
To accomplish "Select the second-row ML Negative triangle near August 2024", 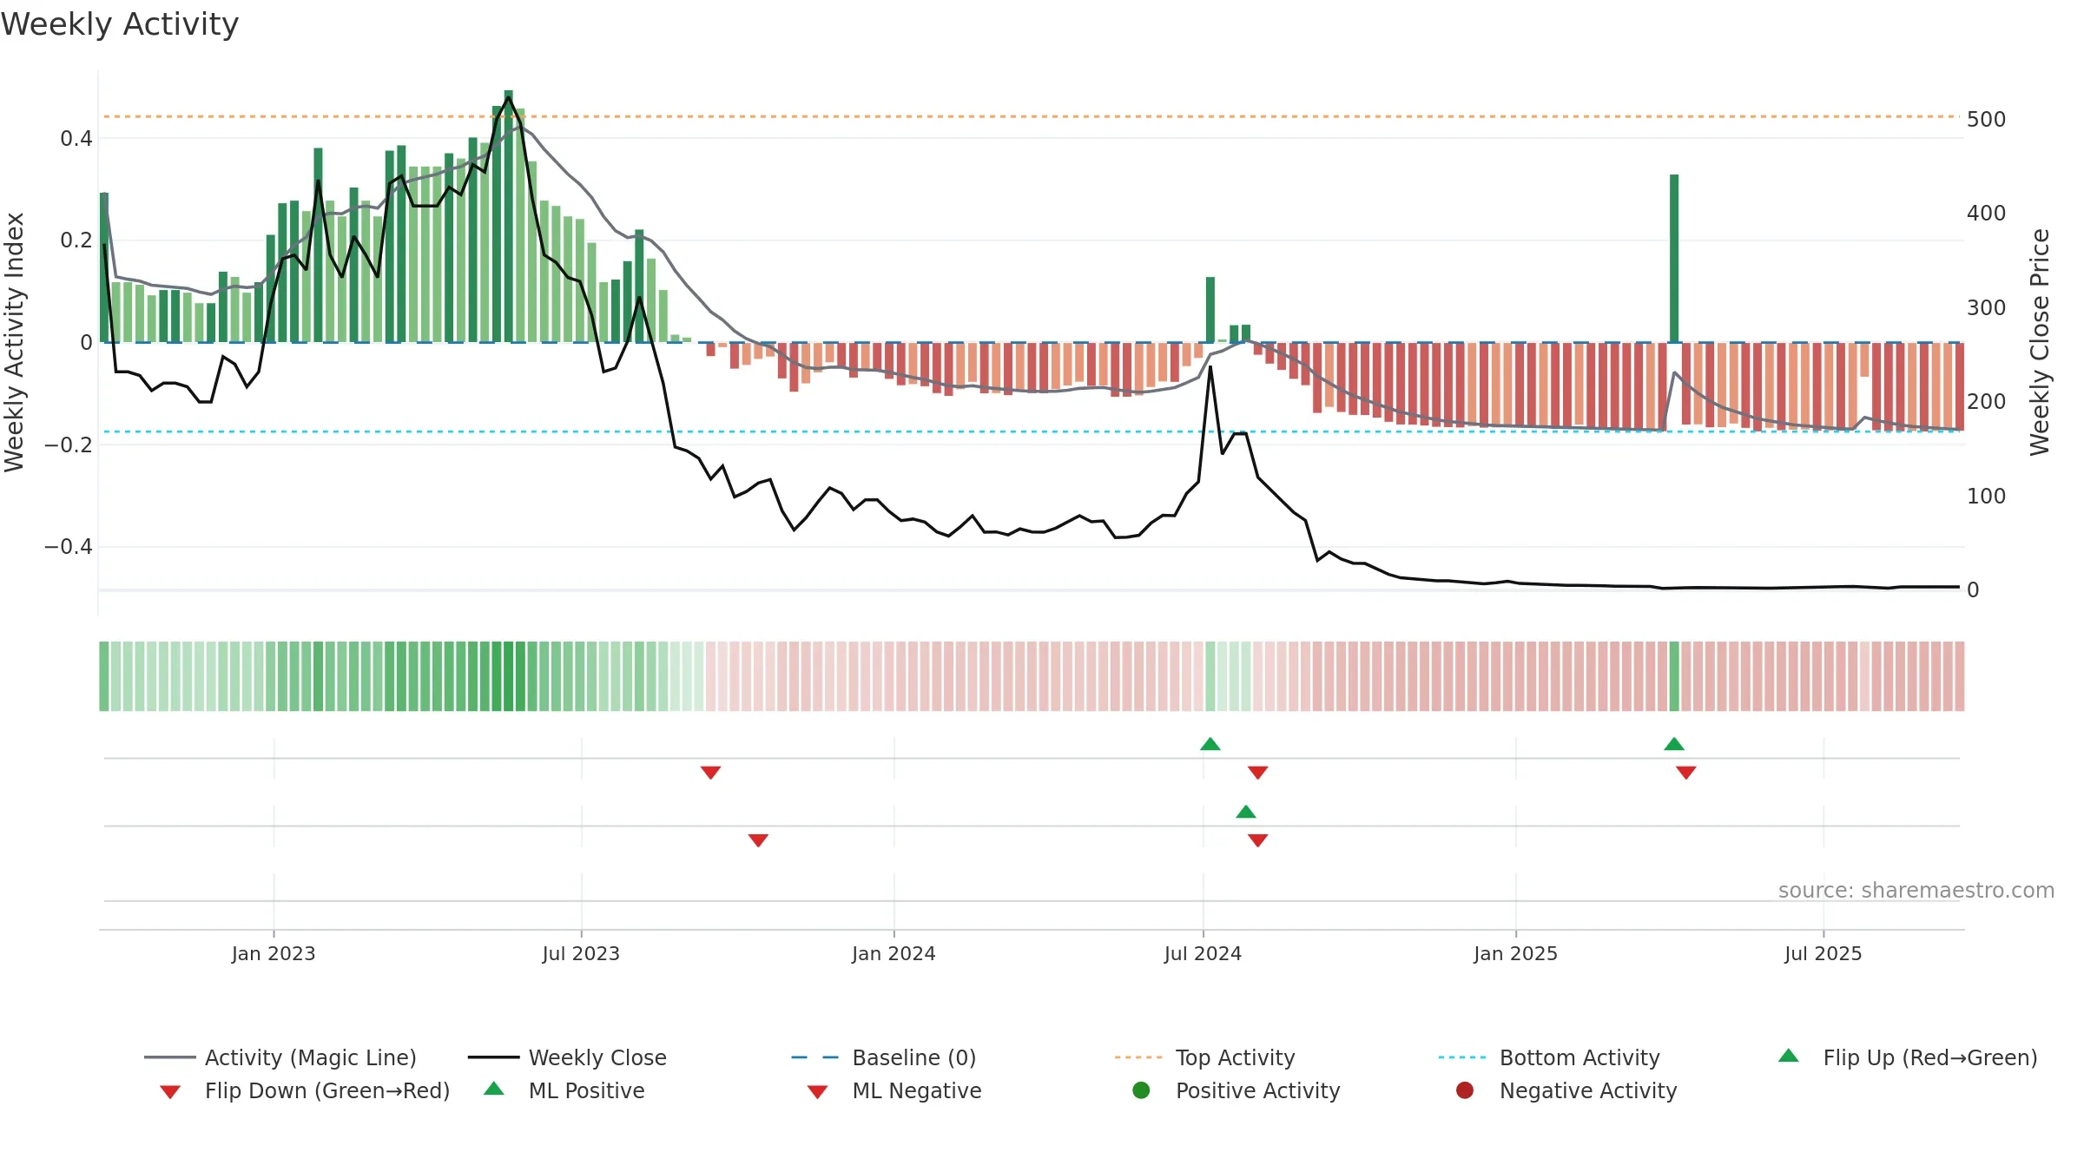I will tap(1257, 840).
